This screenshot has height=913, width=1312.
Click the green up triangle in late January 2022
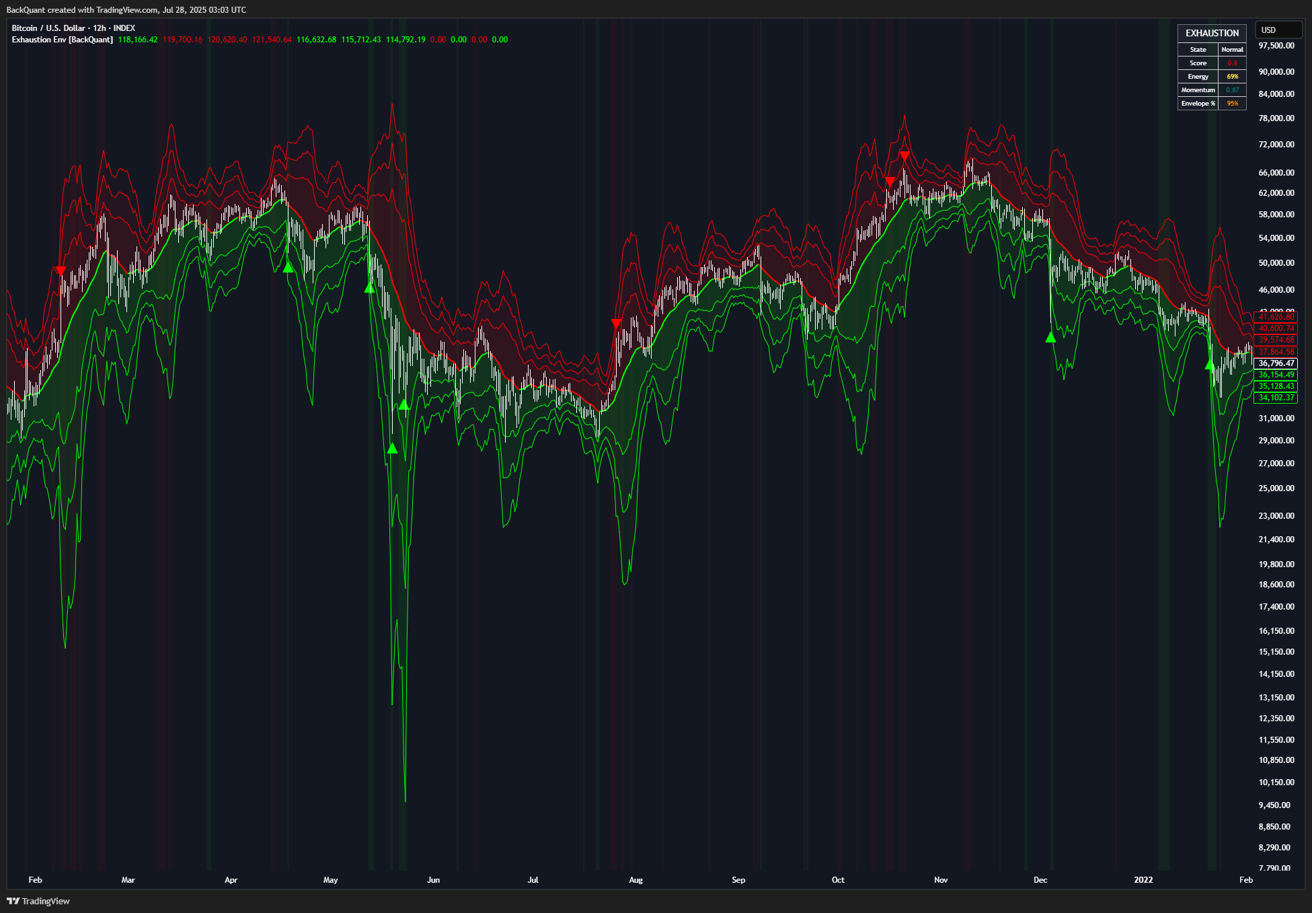[x=1210, y=365]
